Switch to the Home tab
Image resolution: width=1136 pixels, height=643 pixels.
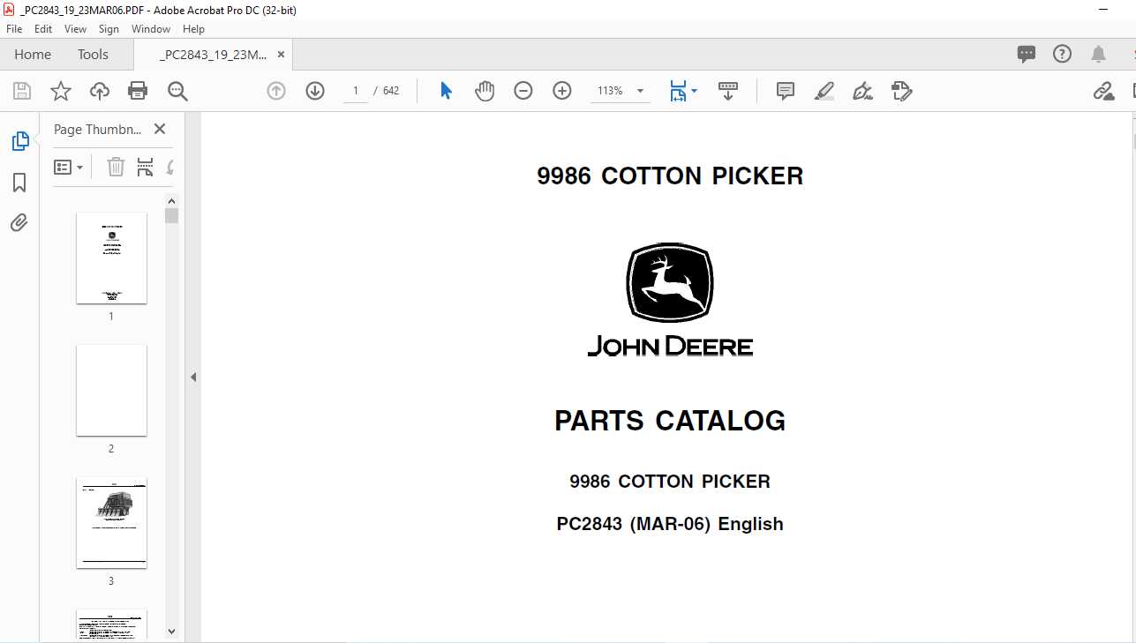pyautogui.click(x=33, y=54)
